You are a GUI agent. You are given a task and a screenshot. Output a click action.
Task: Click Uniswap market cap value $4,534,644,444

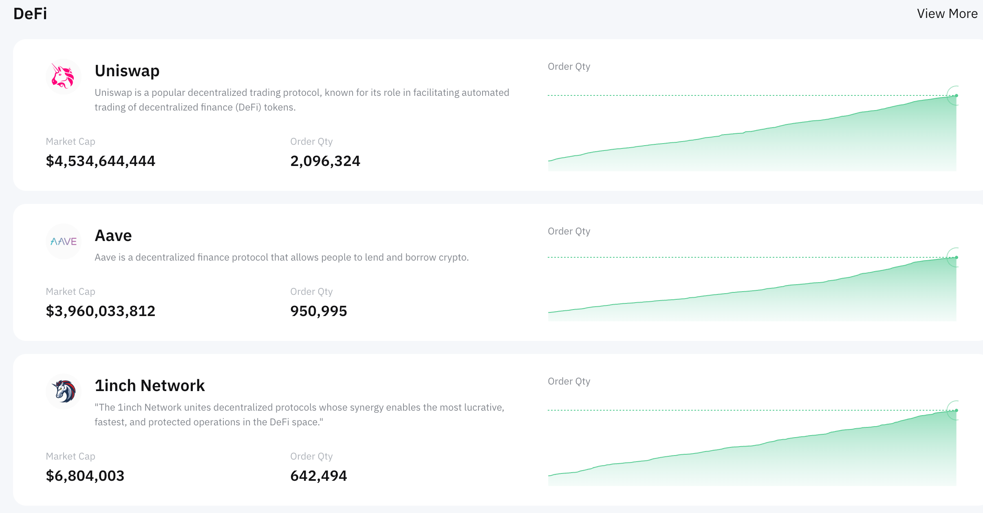pos(100,161)
